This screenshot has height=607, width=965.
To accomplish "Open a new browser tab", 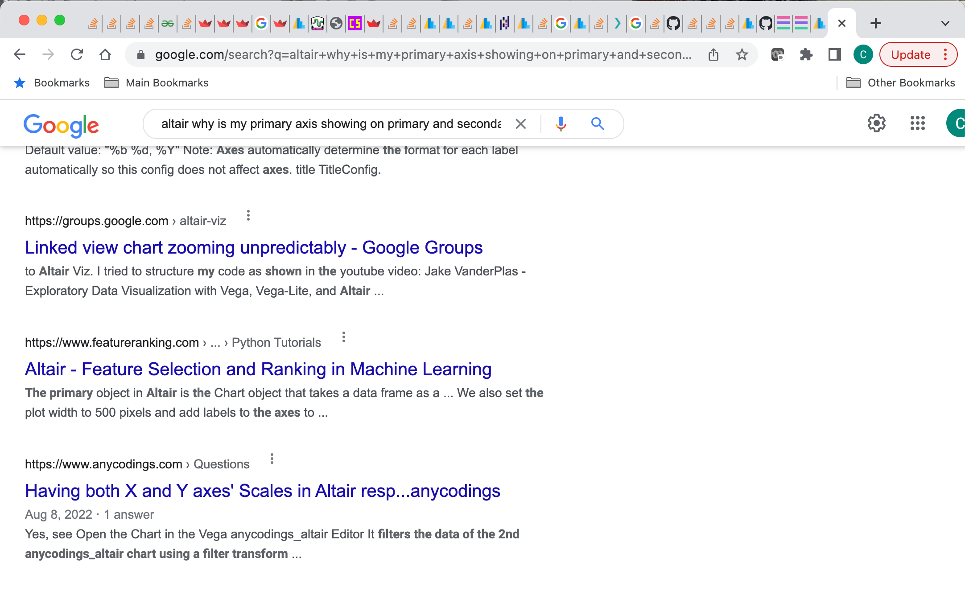I will [875, 23].
